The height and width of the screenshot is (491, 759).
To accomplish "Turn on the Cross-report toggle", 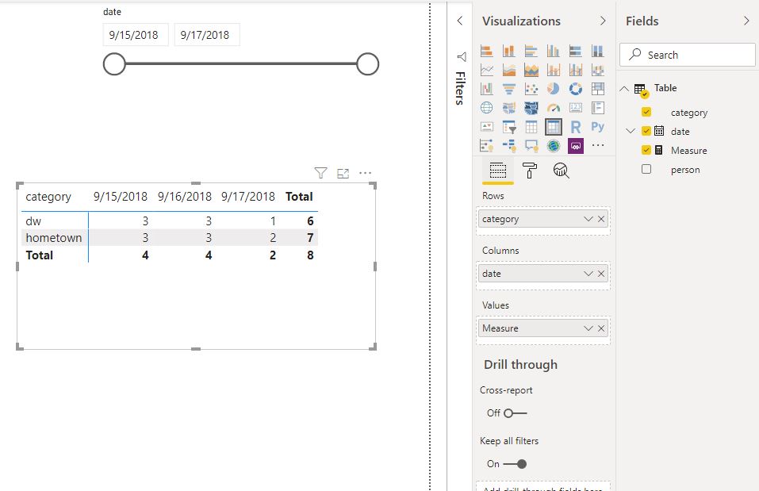I will click(515, 413).
